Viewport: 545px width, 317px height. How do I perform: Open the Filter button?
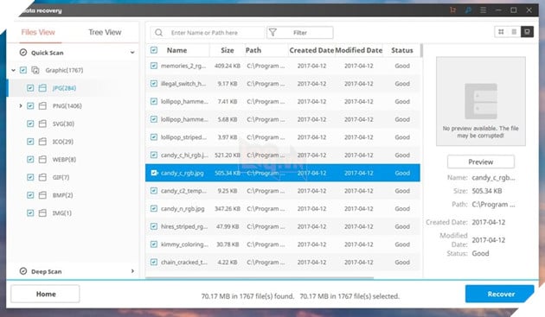click(300, 33)
